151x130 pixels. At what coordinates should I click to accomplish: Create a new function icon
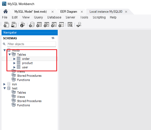(61, 25)
